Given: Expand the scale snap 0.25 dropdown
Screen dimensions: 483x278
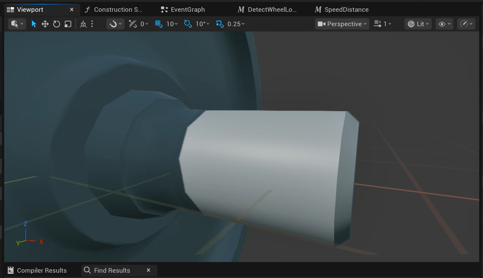Looking at the screenshot, I should 236,24.
